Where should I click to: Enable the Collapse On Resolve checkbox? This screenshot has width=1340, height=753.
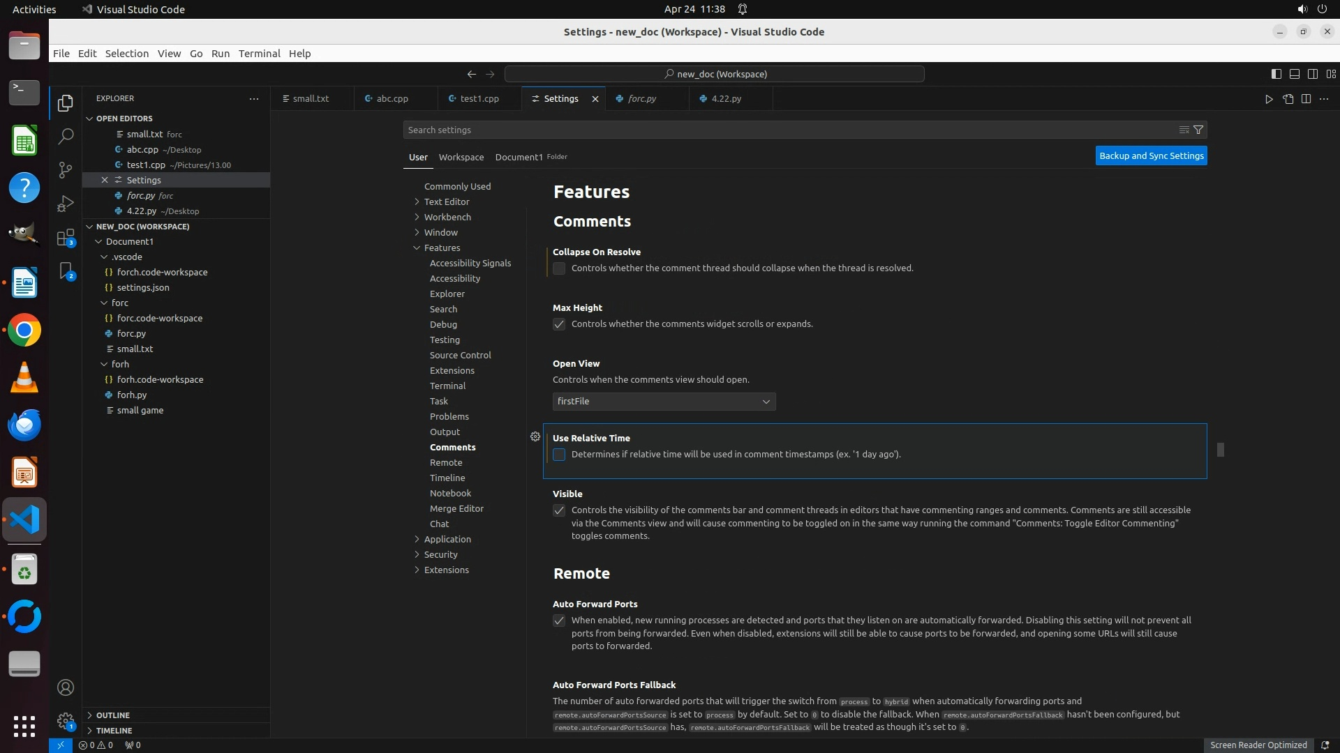(559, 268)
